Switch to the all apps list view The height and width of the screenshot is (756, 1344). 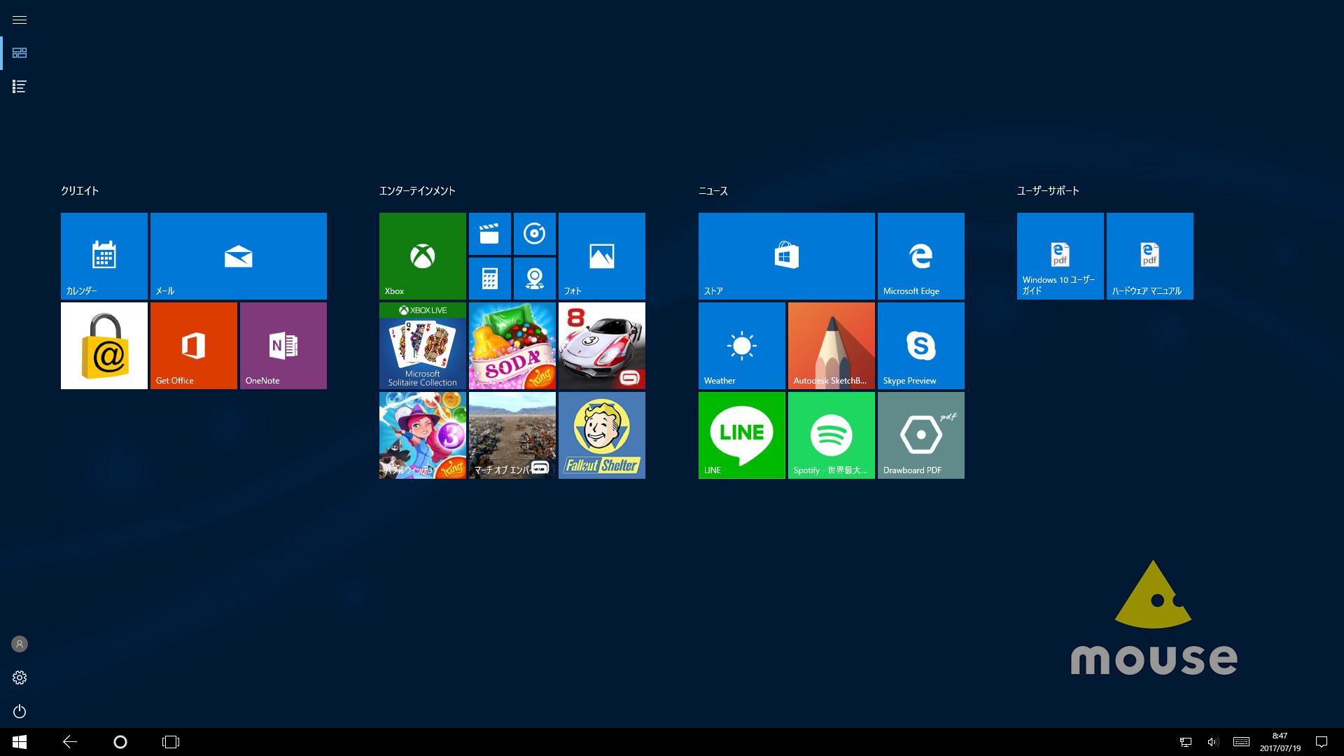(x=19, y=87)
